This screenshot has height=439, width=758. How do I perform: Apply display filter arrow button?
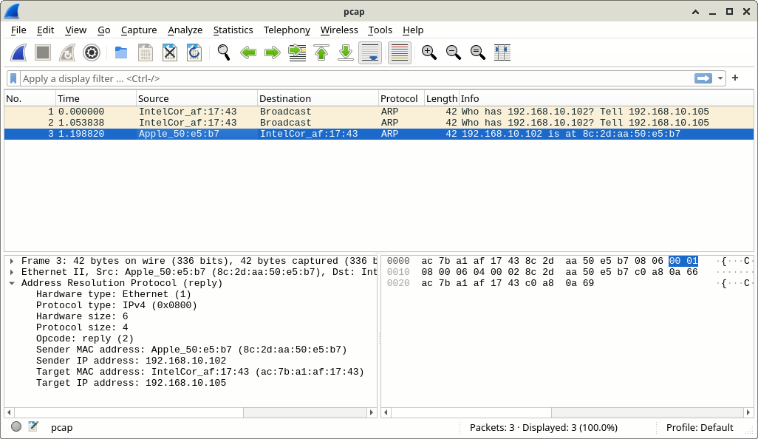pos(703,78)
